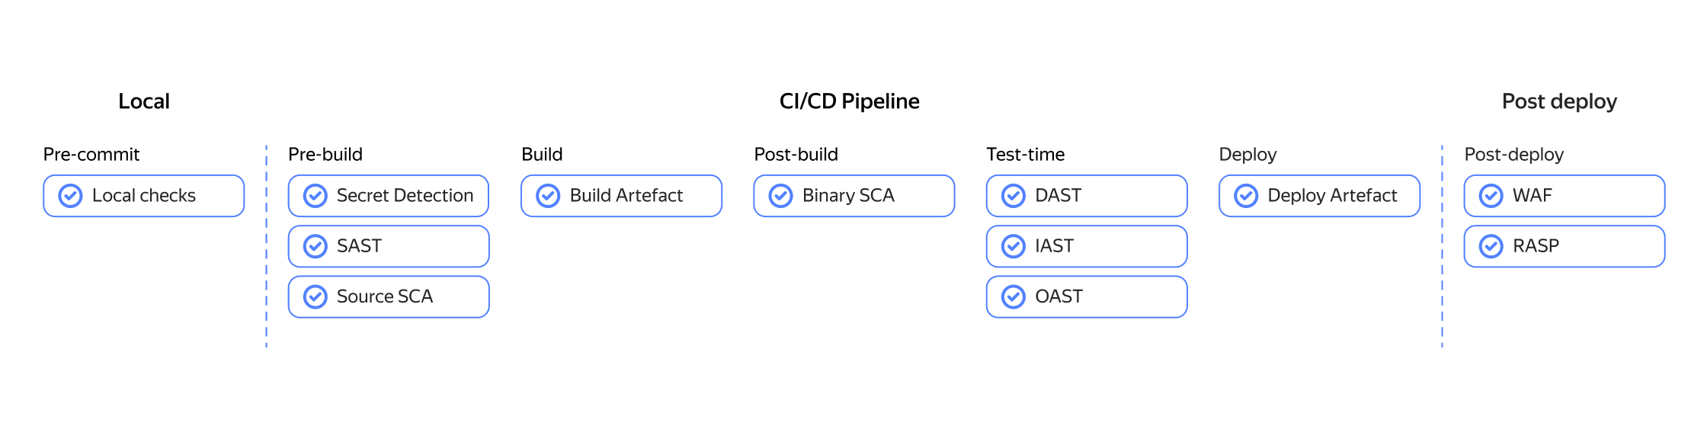Click the checkmark icon beside Local checks
The width and height of the screenshot is (1707, 442).
point(71,196)
